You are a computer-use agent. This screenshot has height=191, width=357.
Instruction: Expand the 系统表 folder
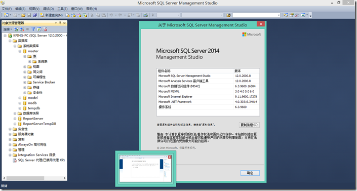30,61
